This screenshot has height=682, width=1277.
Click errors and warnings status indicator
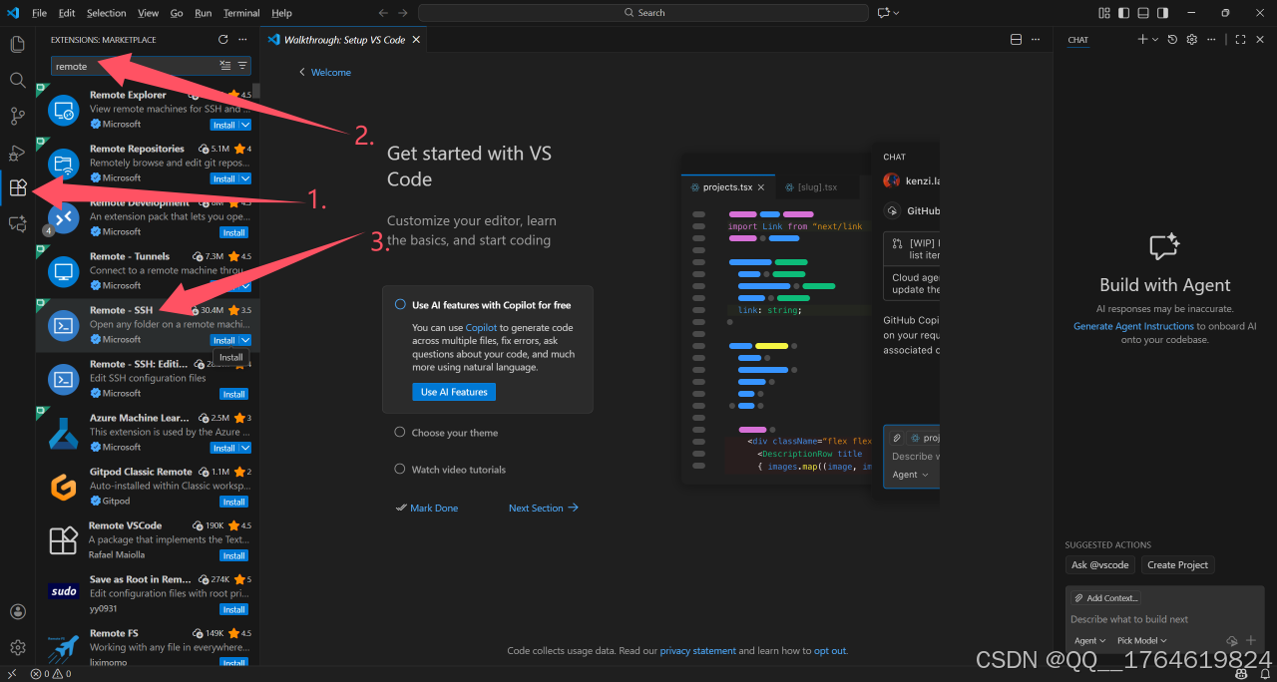coord(49,674)
